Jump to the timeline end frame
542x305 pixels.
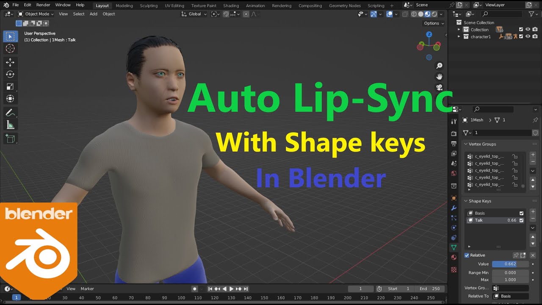point(246,289)
